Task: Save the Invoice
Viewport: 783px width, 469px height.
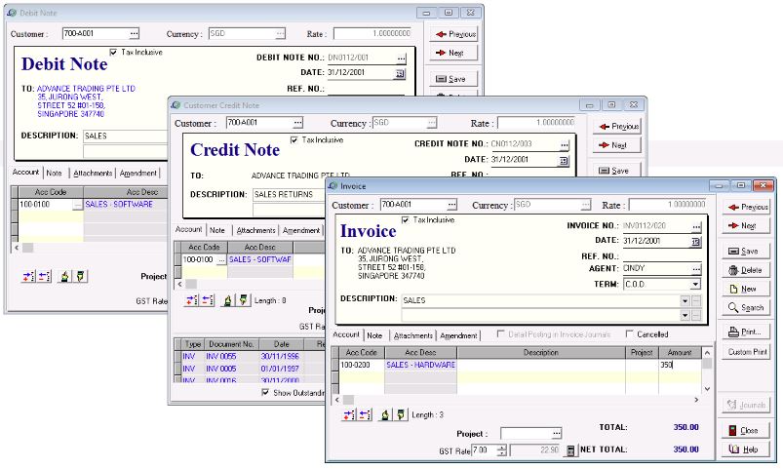Action: pos(746,252)
